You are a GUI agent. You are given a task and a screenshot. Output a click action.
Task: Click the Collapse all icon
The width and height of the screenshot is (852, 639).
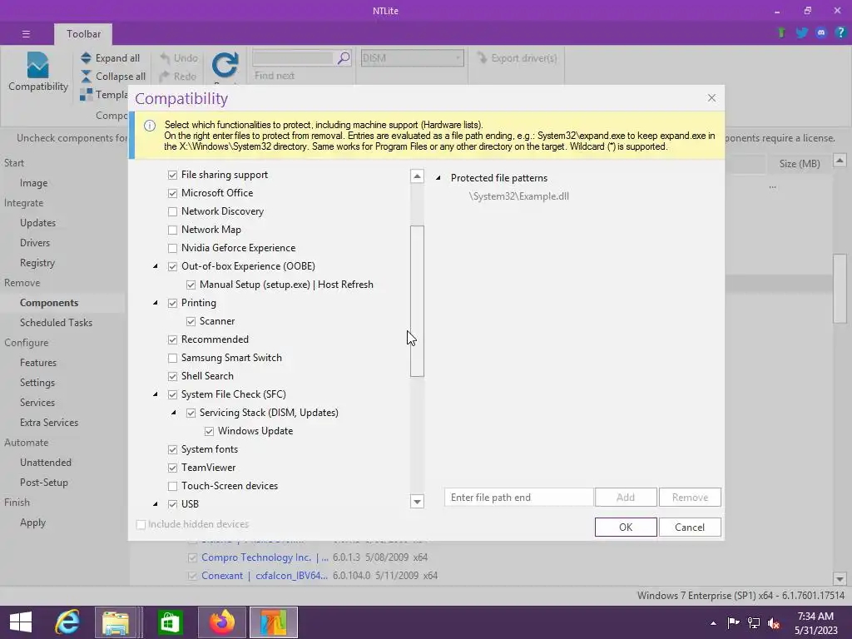coord(86,77)
